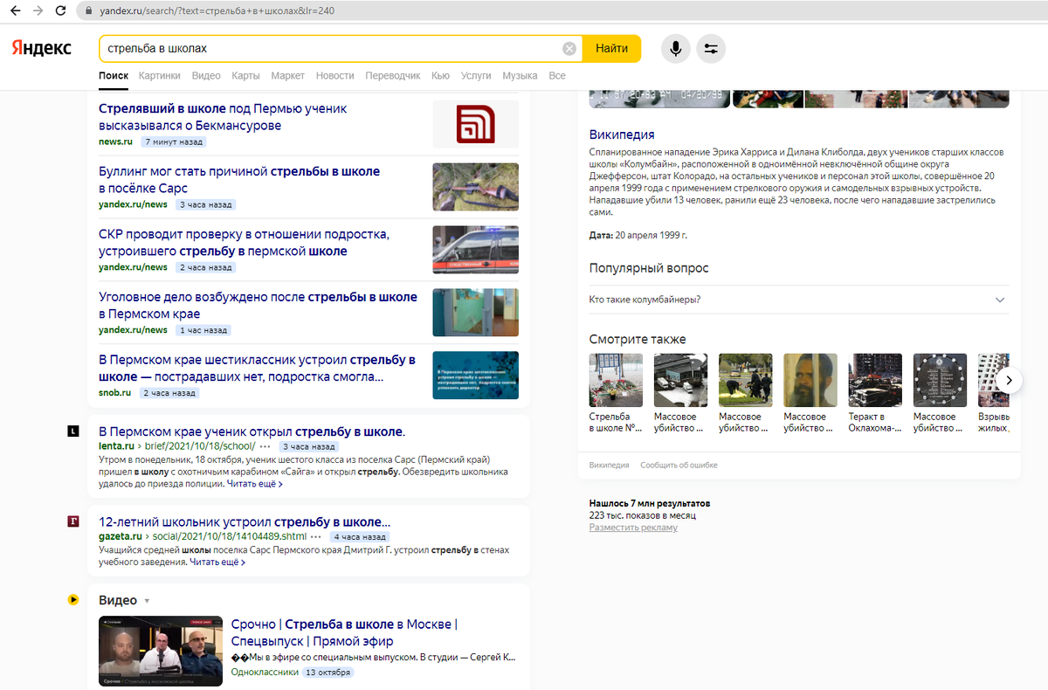1048x690 pixels.
Task: Click the lenta.ru favicon icon
Action: [x=73, y=431]
